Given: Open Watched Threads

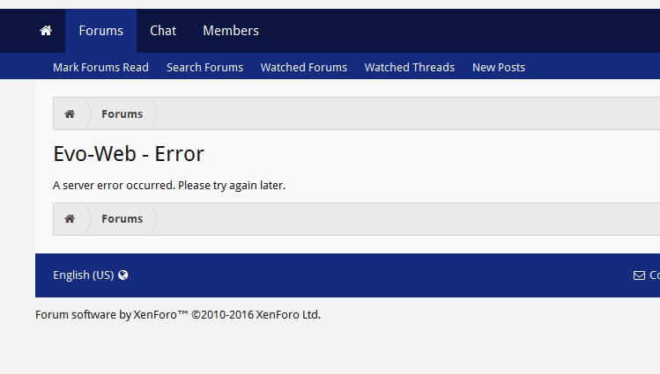Looking at the screenshot, I should click(409, 67).
